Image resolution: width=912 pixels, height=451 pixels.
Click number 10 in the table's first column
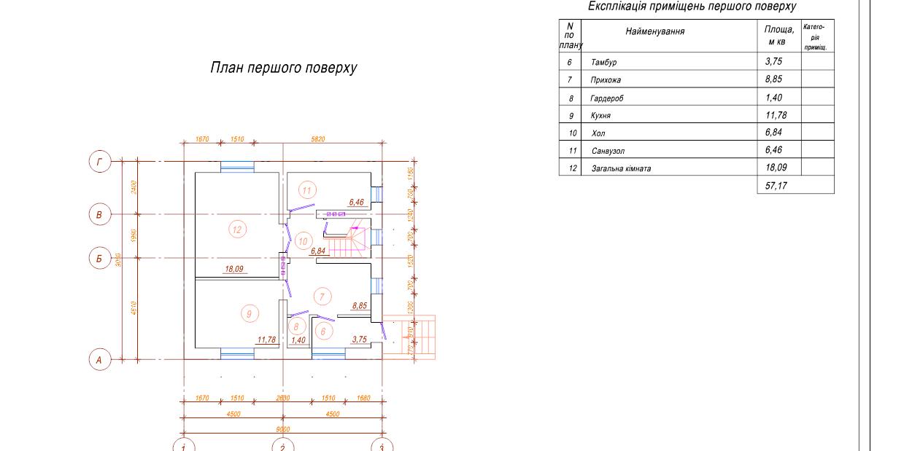click(573, 133)
